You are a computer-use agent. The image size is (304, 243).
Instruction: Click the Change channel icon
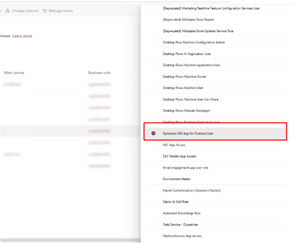(x=8, y=11)
